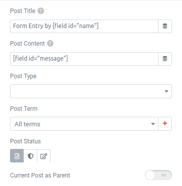Open dynamic tags for Post Title
Viewport: 182px width, 186px height.
(165, 26)
